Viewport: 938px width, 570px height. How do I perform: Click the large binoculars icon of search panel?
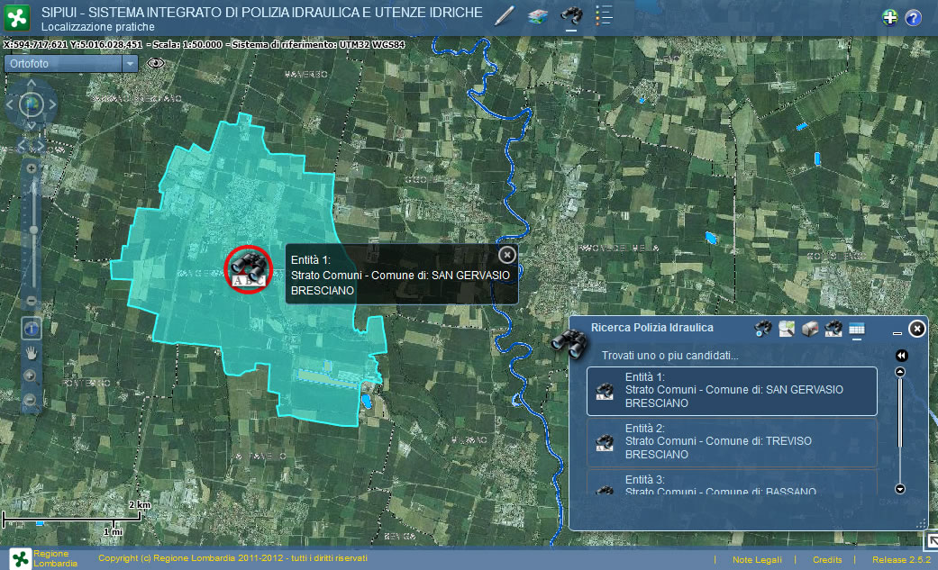[569, 343]
